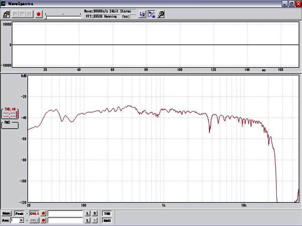Toggle the percent/scale display icon
Viewport: 302px width, 226px height.
[x=152, y=15]
